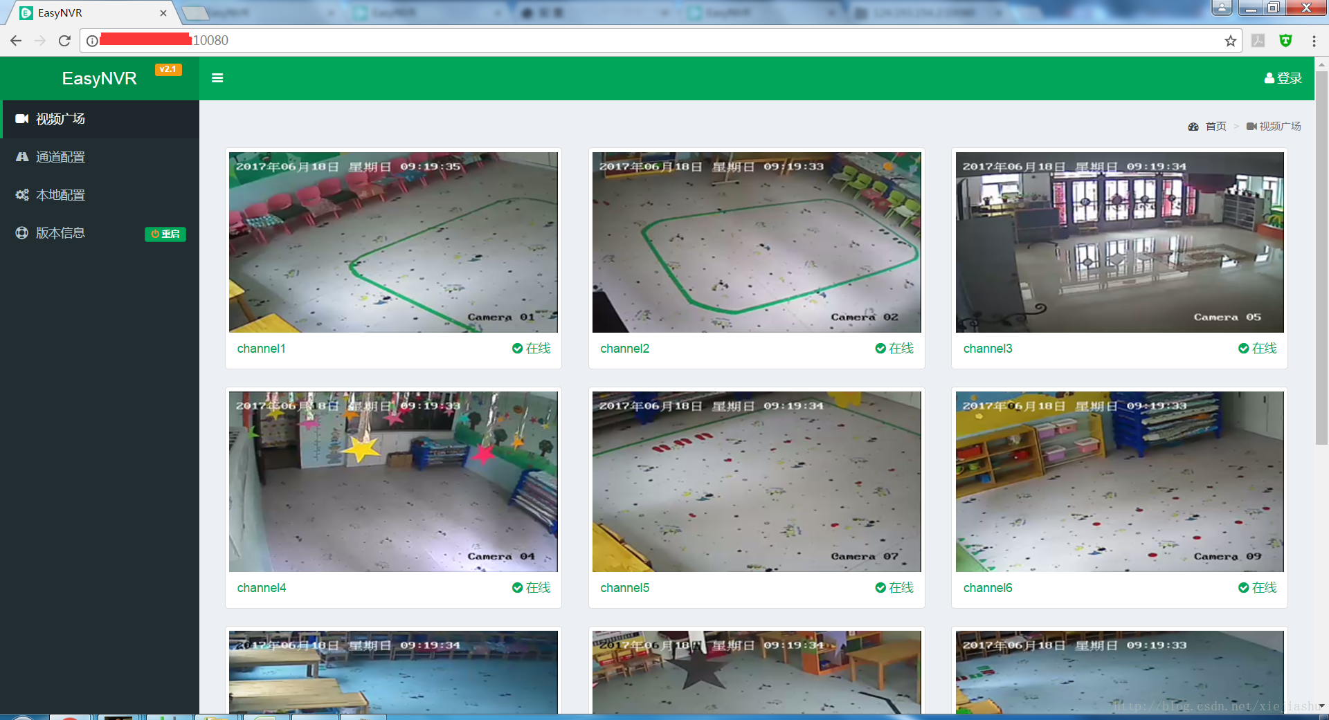Click the 在线 status check icon for channel5

(880, 588)
